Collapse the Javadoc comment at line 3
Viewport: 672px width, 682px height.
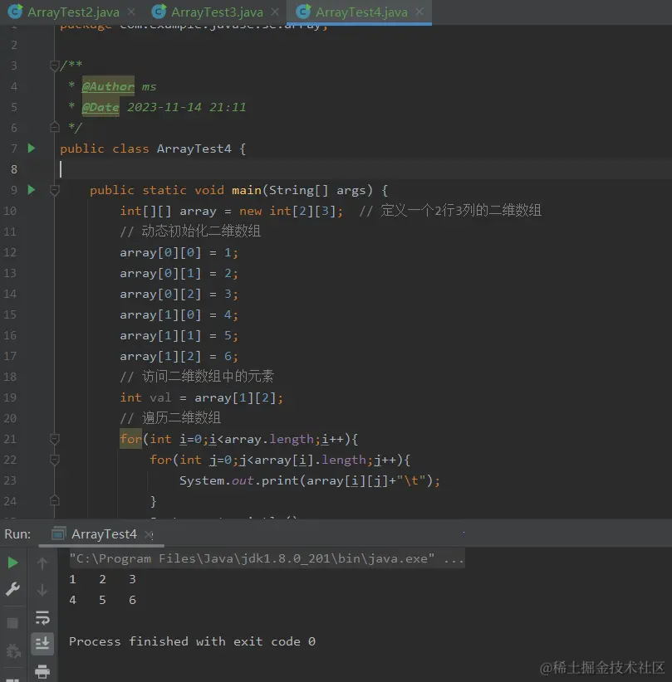tap(55, 66)
